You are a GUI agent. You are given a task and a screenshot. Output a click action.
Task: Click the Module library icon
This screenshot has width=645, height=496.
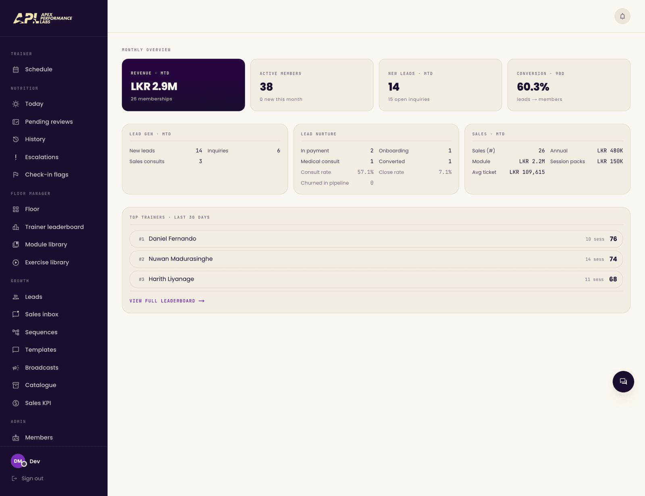16,244
